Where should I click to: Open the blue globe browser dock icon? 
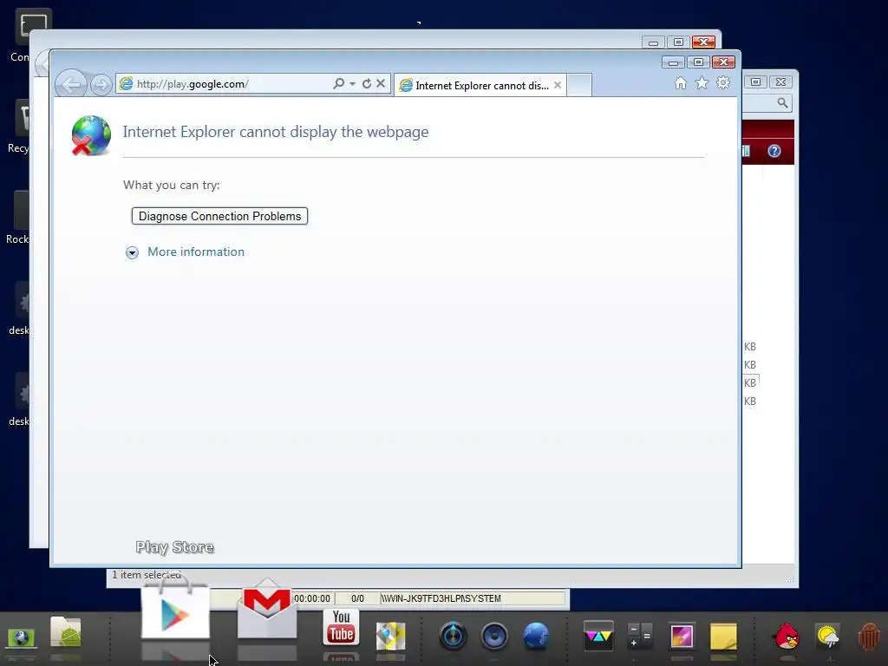pyautogui.click(x=536, y=636)
